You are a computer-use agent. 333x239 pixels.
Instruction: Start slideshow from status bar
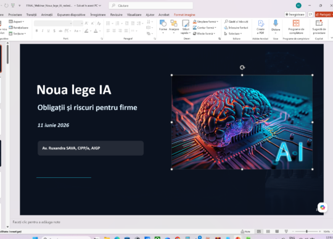click(286, 232)
